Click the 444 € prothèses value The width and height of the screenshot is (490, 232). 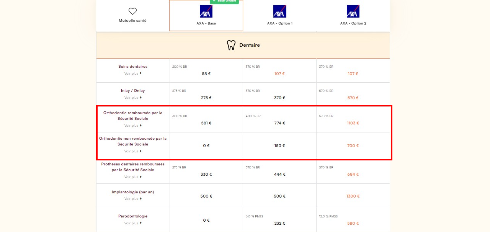tap(280, 175)
